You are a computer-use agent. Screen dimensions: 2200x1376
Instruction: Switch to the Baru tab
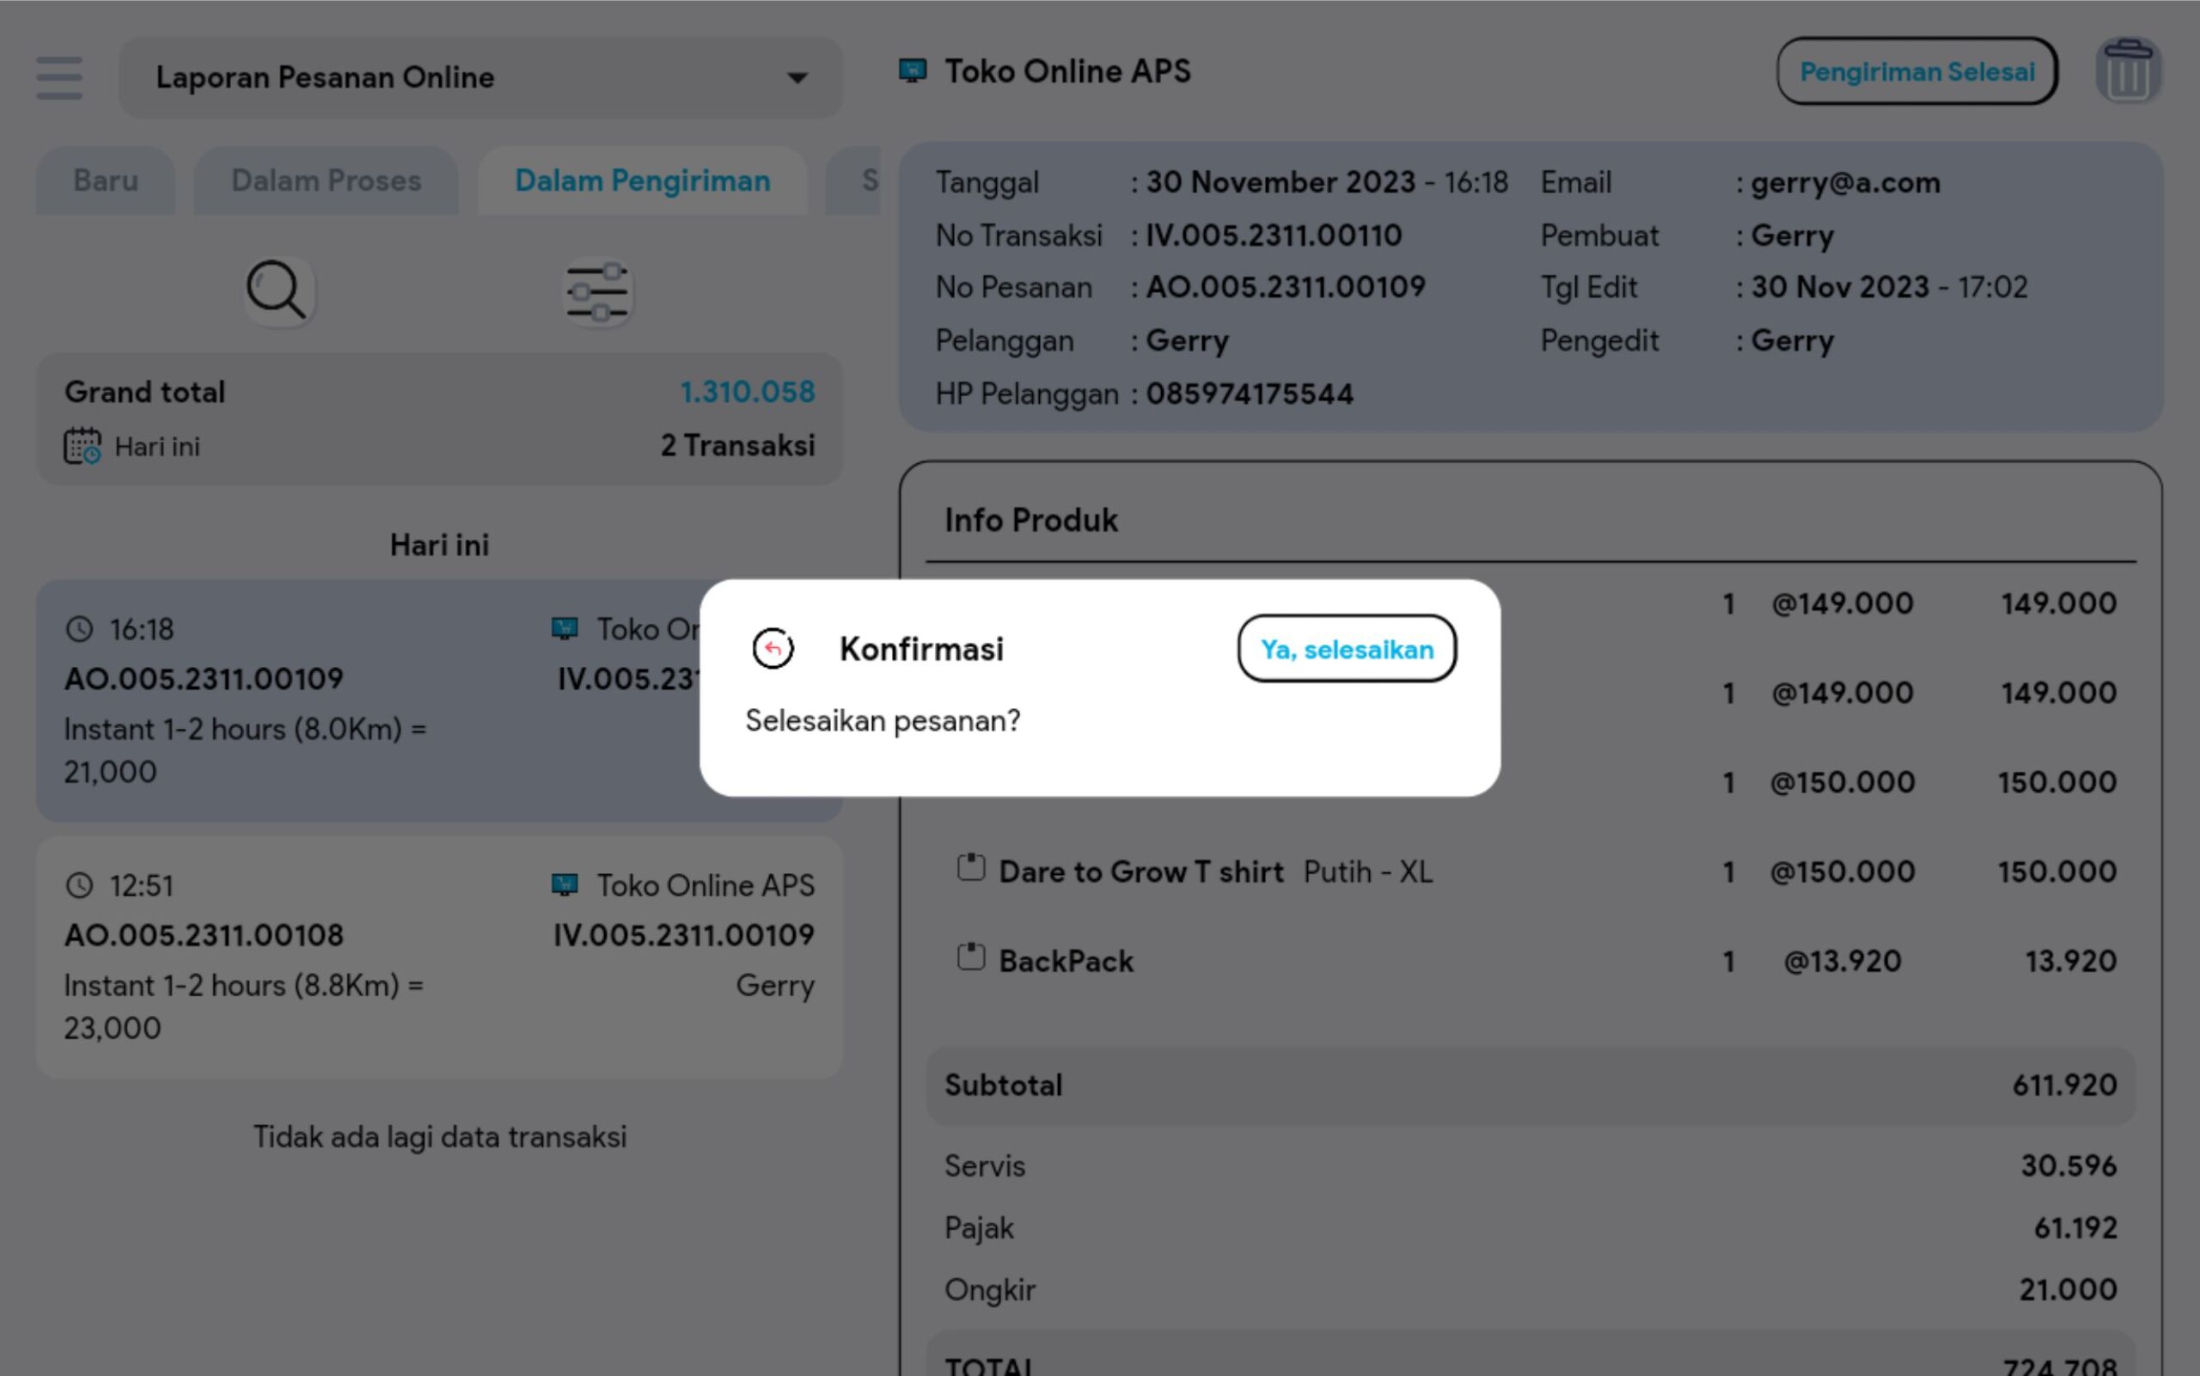point(106,181)
